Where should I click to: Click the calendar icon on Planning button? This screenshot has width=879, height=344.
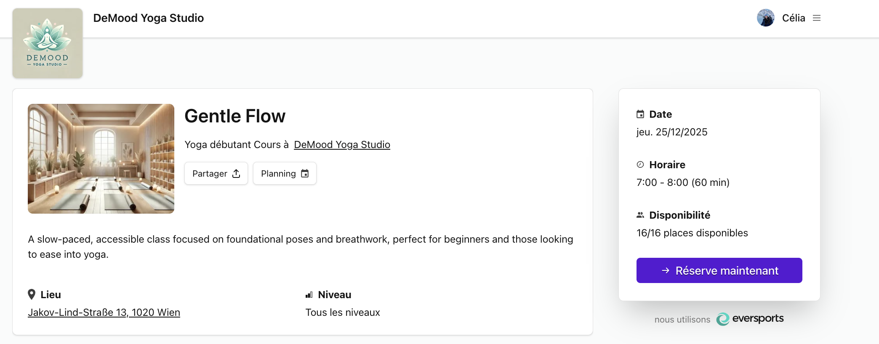click(x=305, y=174)
